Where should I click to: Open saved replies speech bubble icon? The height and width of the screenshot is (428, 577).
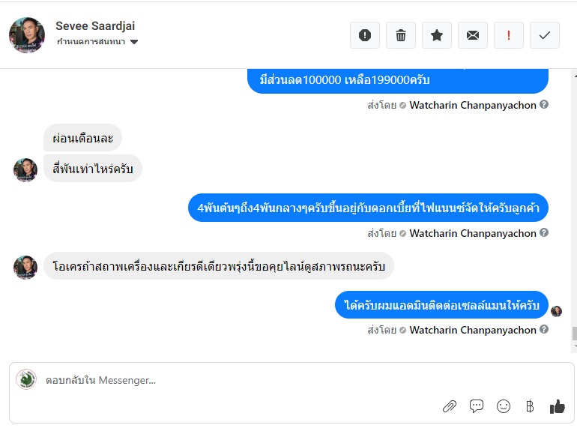click(x=477, y=406)
